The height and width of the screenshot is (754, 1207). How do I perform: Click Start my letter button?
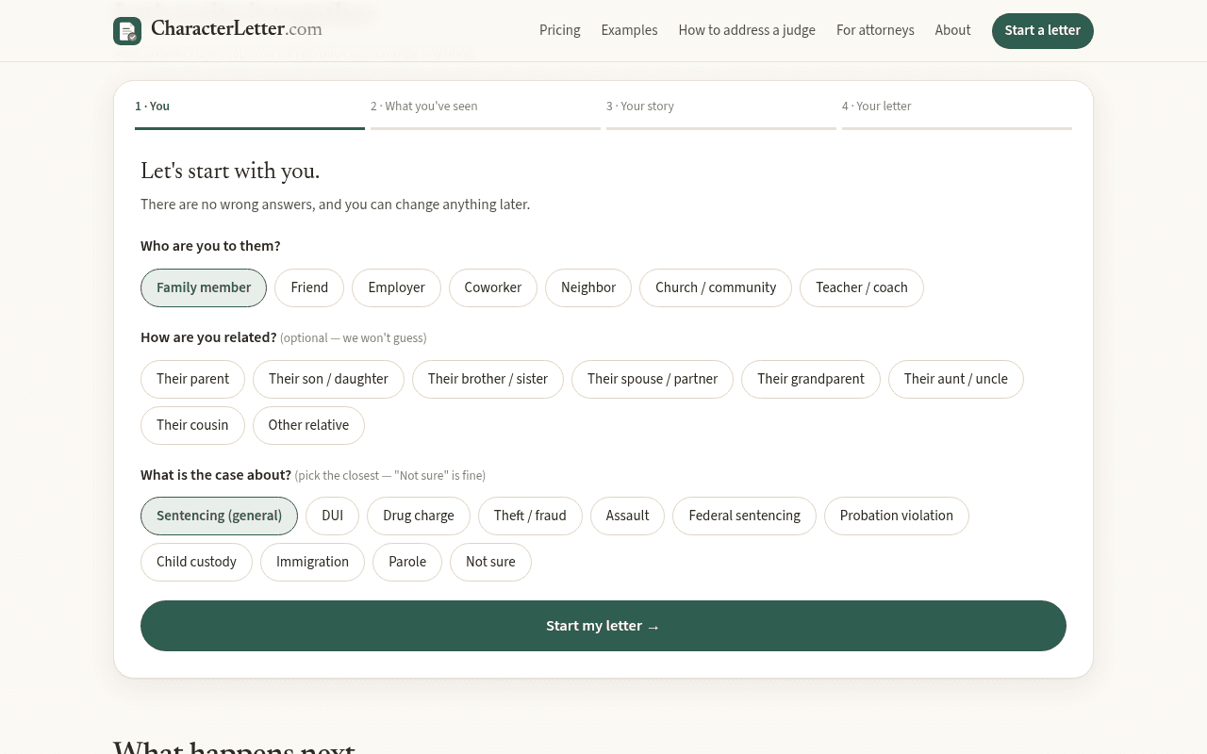[603, 626]
